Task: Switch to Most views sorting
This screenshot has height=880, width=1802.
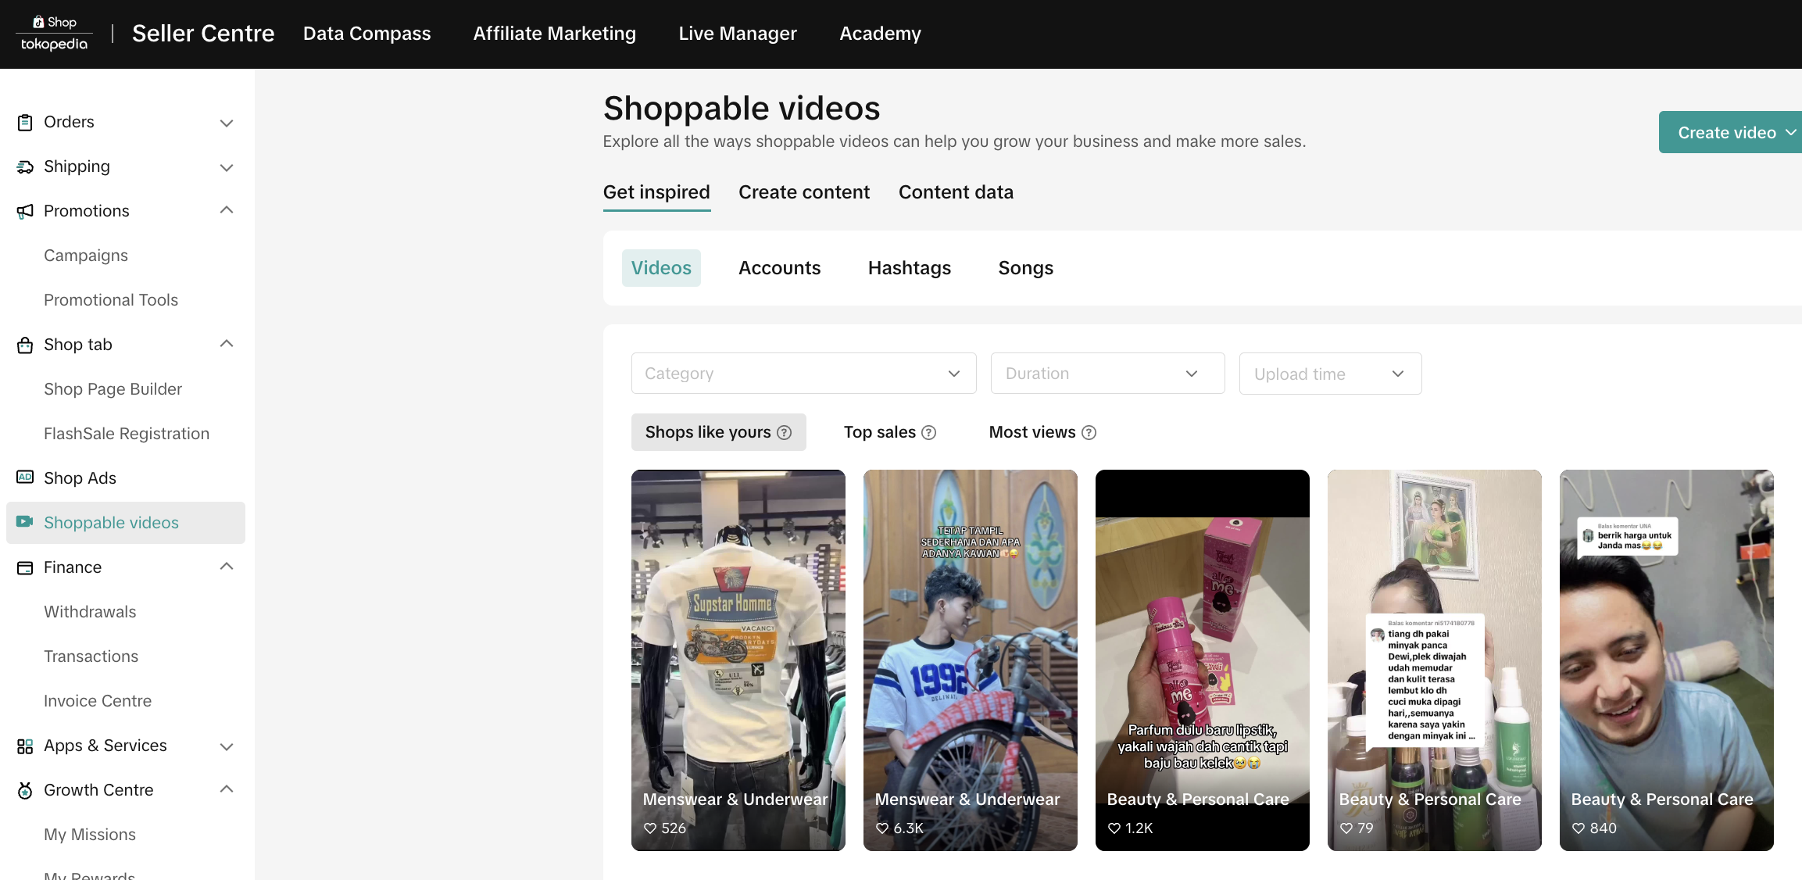Action: (1032, 432)
